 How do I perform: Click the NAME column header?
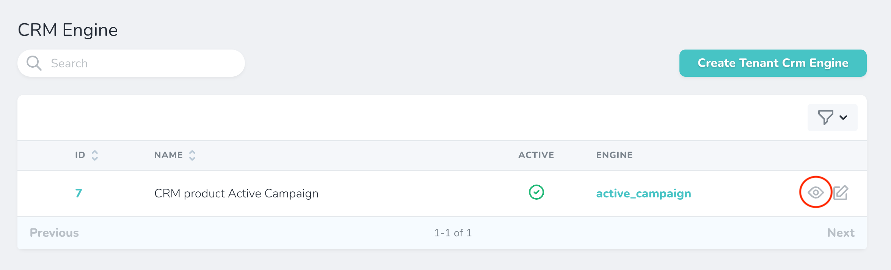[168, 155]
